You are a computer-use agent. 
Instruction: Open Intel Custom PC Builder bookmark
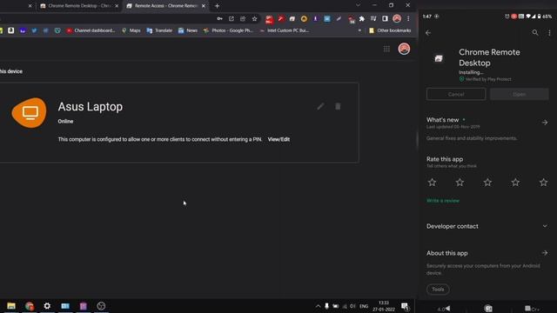285,30
